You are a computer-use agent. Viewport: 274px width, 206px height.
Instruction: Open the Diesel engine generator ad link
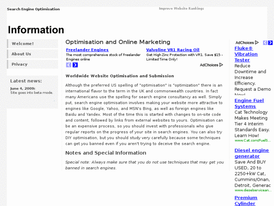tap(252, 153)
